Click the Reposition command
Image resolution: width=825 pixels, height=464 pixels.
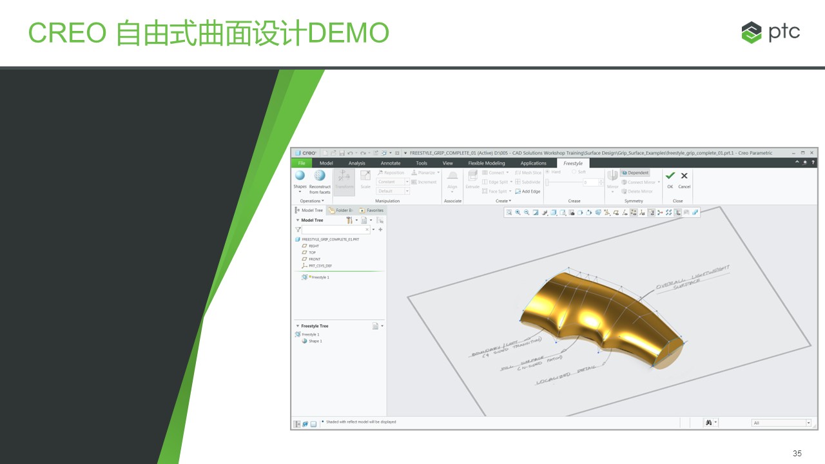[391, 173]
